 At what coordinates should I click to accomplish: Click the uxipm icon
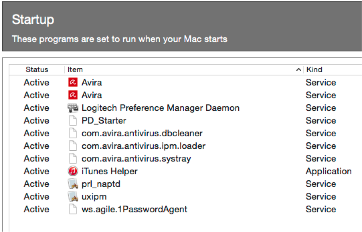(73, 197)
